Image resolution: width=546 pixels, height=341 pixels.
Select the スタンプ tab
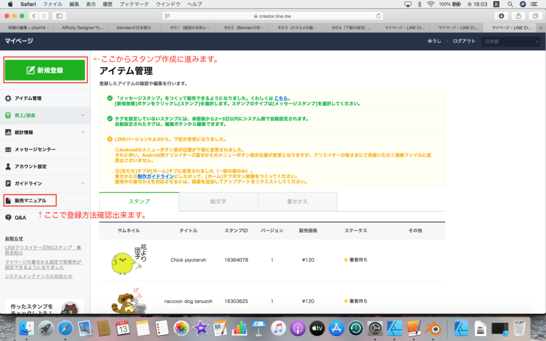[139, 201]
